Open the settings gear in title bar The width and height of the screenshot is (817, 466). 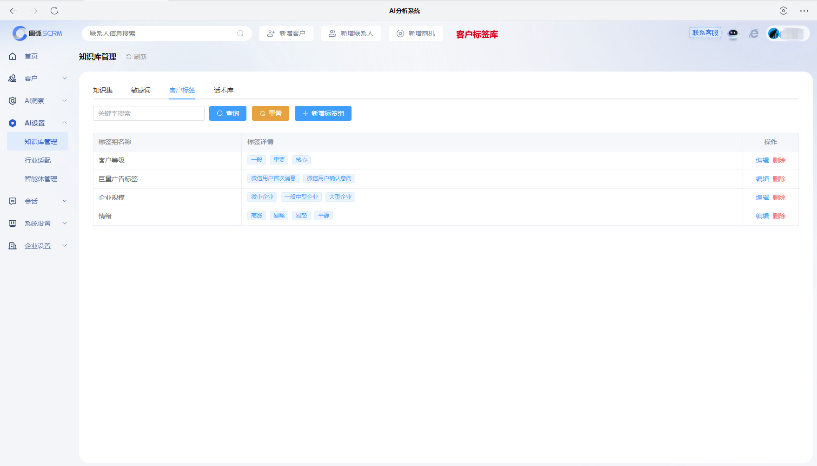coord(784,11)
